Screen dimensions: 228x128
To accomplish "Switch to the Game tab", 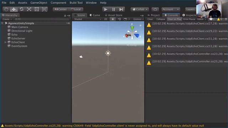I will 95,15.
